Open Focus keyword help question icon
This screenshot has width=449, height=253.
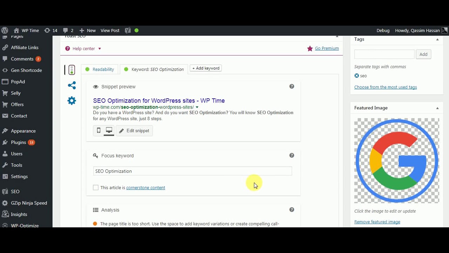(x=291, y=155)
